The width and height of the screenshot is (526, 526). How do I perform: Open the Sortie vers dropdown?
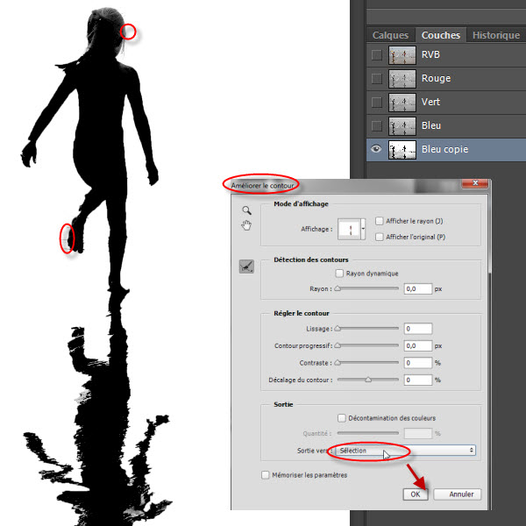tap(405, 451)
